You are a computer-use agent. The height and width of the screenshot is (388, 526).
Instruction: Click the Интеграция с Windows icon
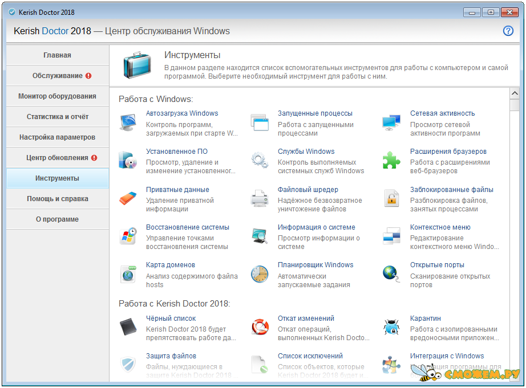pos(391,365)
